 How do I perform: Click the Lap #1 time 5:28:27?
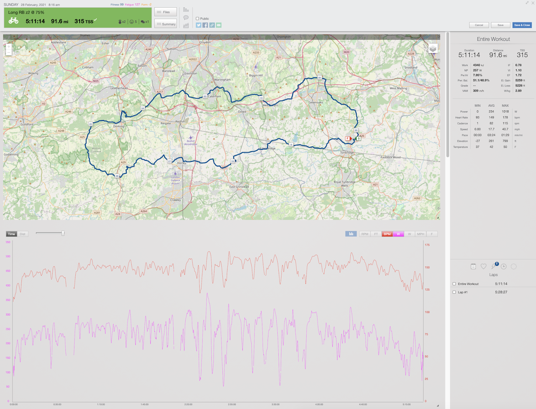point(501,292)
